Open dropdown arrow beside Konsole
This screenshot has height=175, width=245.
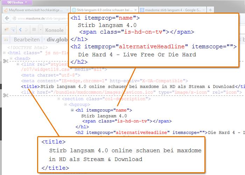click(41, 29)
